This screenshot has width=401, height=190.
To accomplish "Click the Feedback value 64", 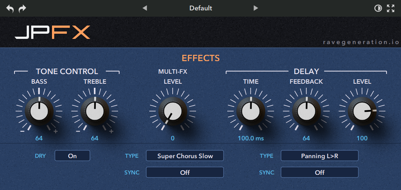I will click(x=306, y=139).
